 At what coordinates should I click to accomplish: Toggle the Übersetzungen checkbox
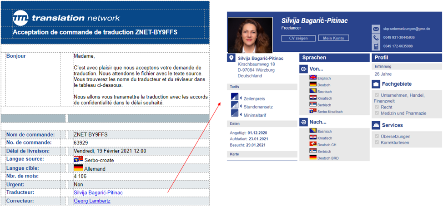click(x=377, y=136)
